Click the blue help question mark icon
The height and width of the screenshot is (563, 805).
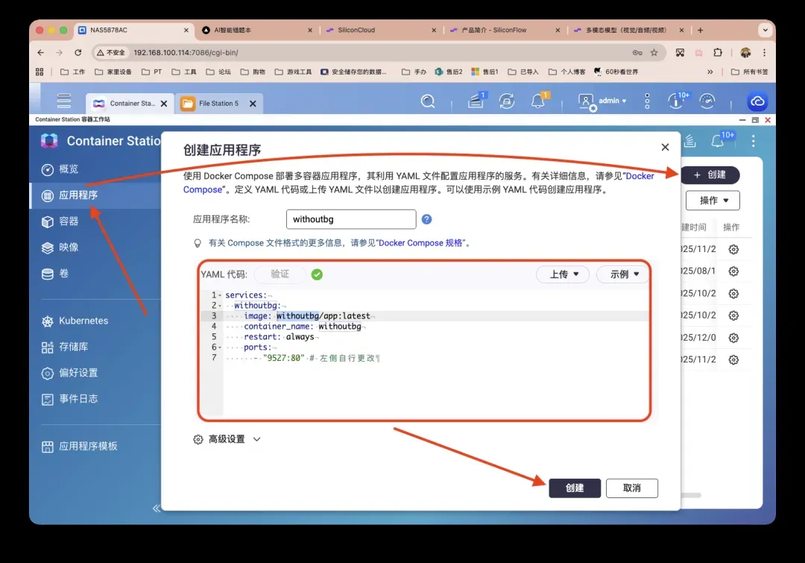426,219
